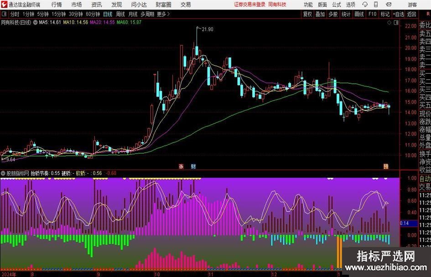Click the diamond icon above price axis

(x=389, y=23)
